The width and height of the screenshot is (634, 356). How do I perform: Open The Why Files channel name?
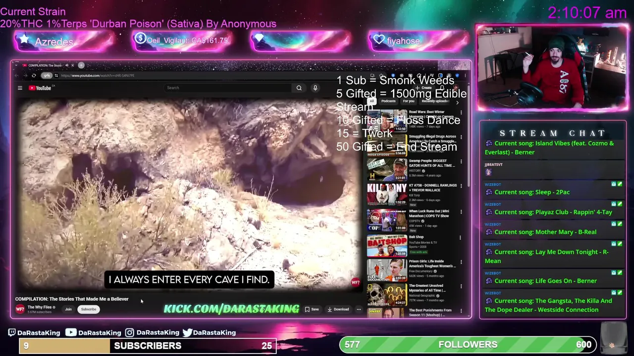(40, 308)
